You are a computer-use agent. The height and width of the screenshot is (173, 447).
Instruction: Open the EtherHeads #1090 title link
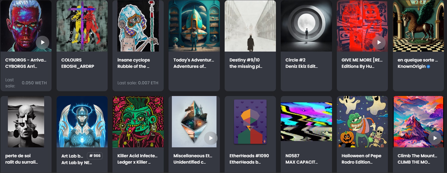pos(249,156)
